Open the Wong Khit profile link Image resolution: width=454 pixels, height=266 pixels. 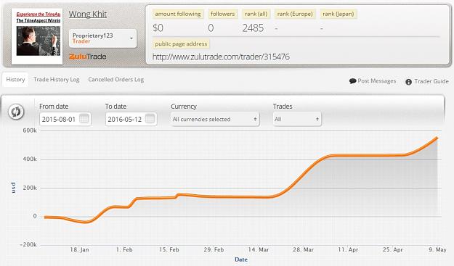click(88, 14)
